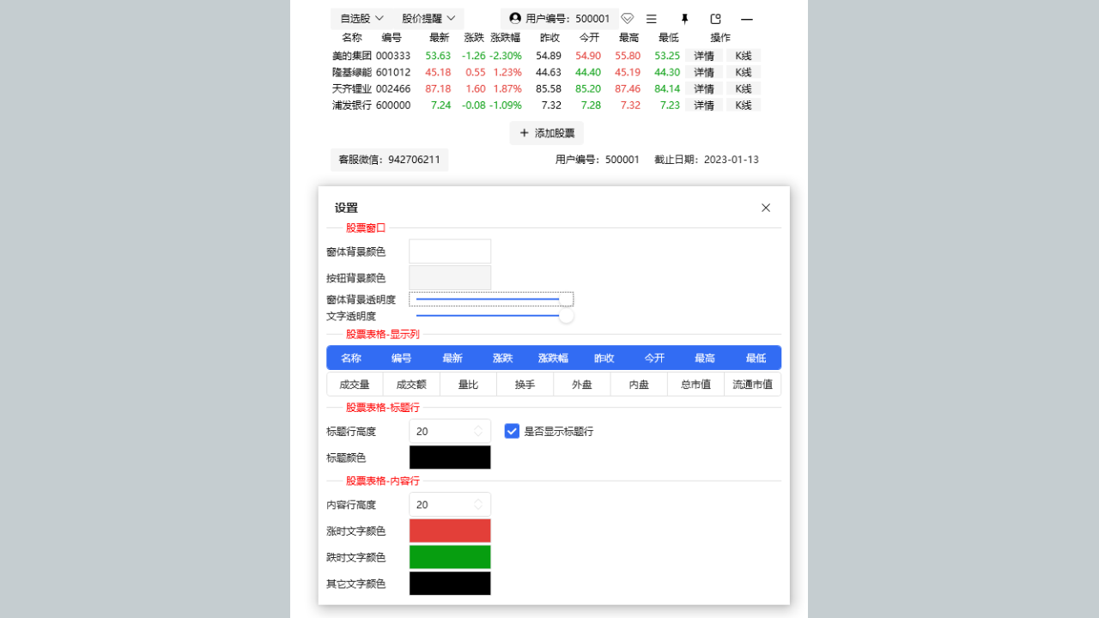Click the share/export icon in the top toolbar
This screenshot has width=1099, height=618.
(715, 18)
